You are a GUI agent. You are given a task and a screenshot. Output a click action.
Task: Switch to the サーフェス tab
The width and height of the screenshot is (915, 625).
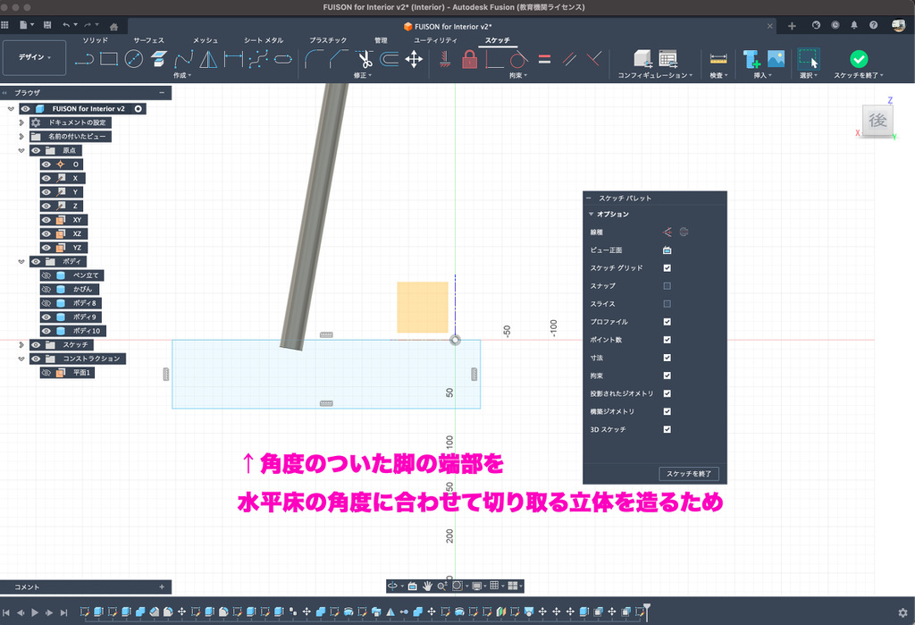pyautogui.click(x=148, y=40)
